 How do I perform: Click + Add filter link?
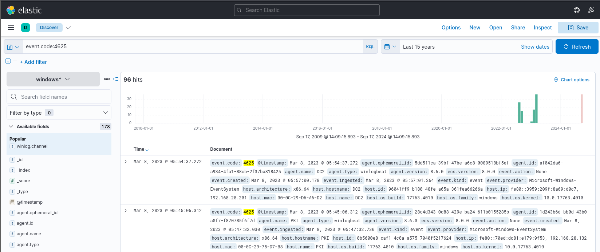pyautogui.click(x=33, y=62)
